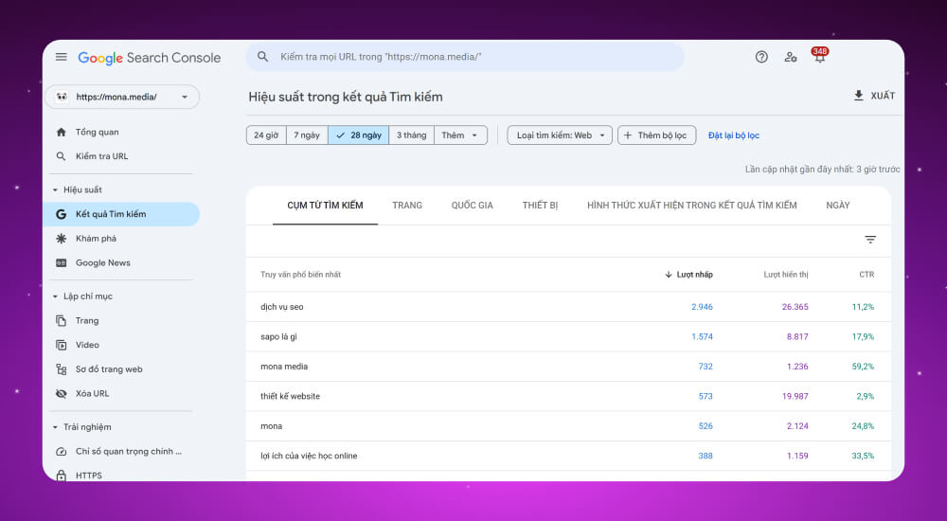Click the query dịch vụ seo
This screenshot has width=947, height=521.
point(282,307)
